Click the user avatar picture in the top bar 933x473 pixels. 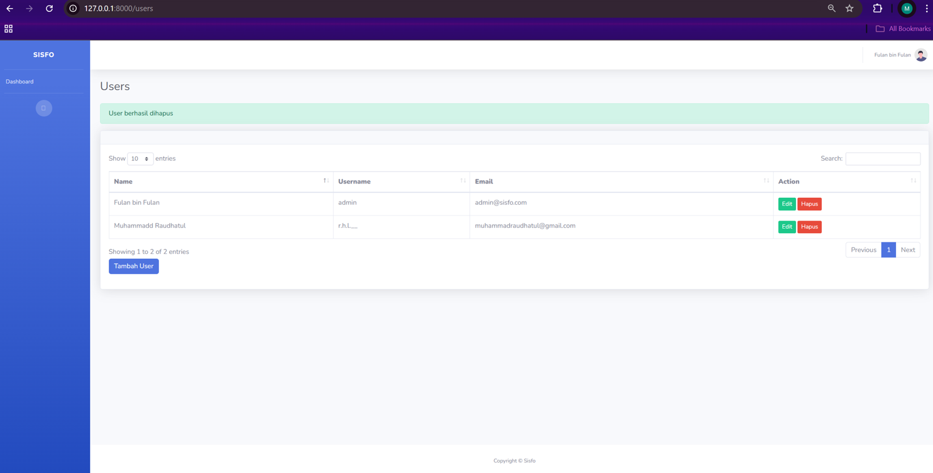tap(920, 55)
